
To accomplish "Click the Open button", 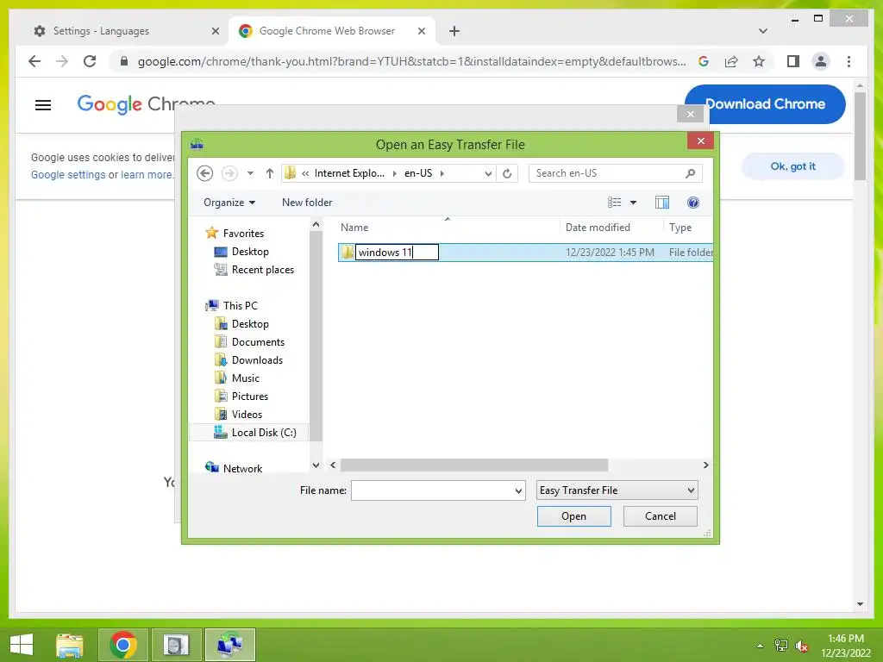I will (573, 516).
